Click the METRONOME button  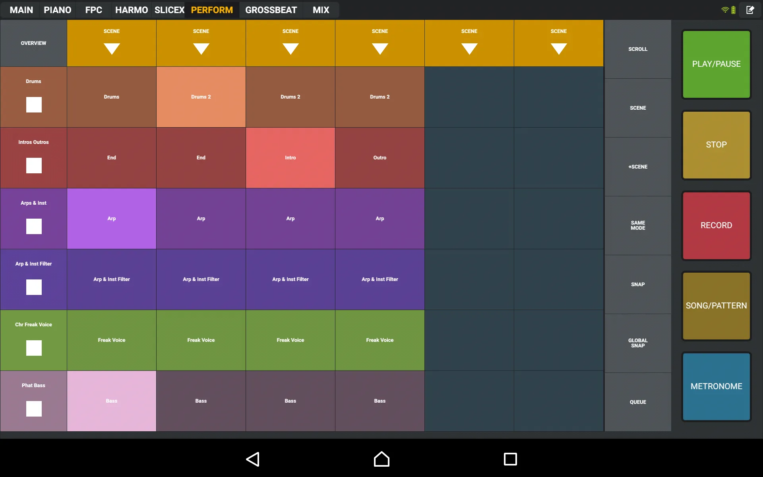(717, 386)
